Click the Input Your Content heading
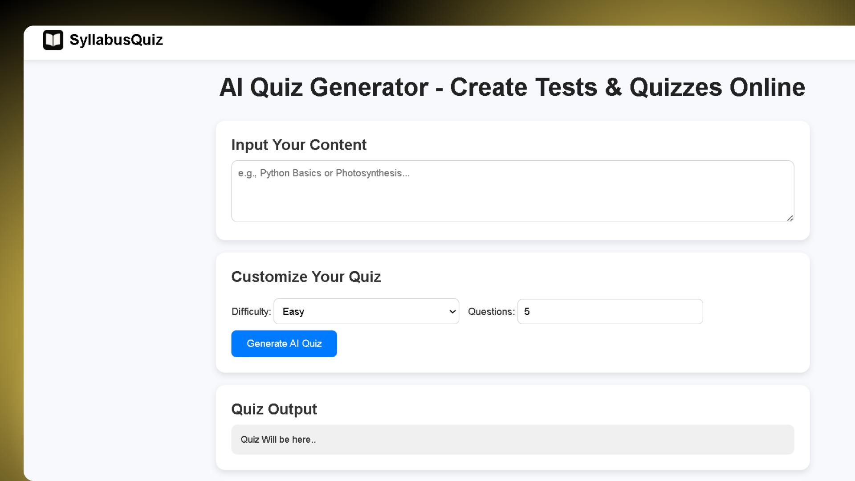Viewport: 855px width, 481px height. click(299, 145)
